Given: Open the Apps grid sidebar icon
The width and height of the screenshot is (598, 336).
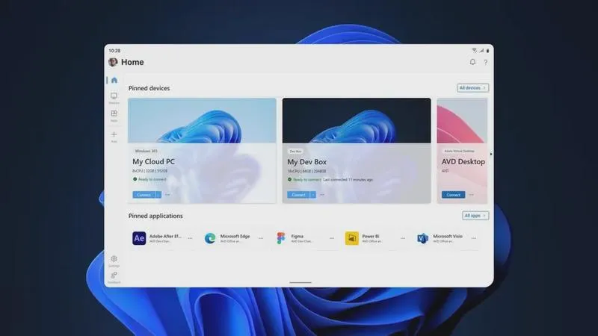Looking at the screenshot, I should tap(114, 116).
